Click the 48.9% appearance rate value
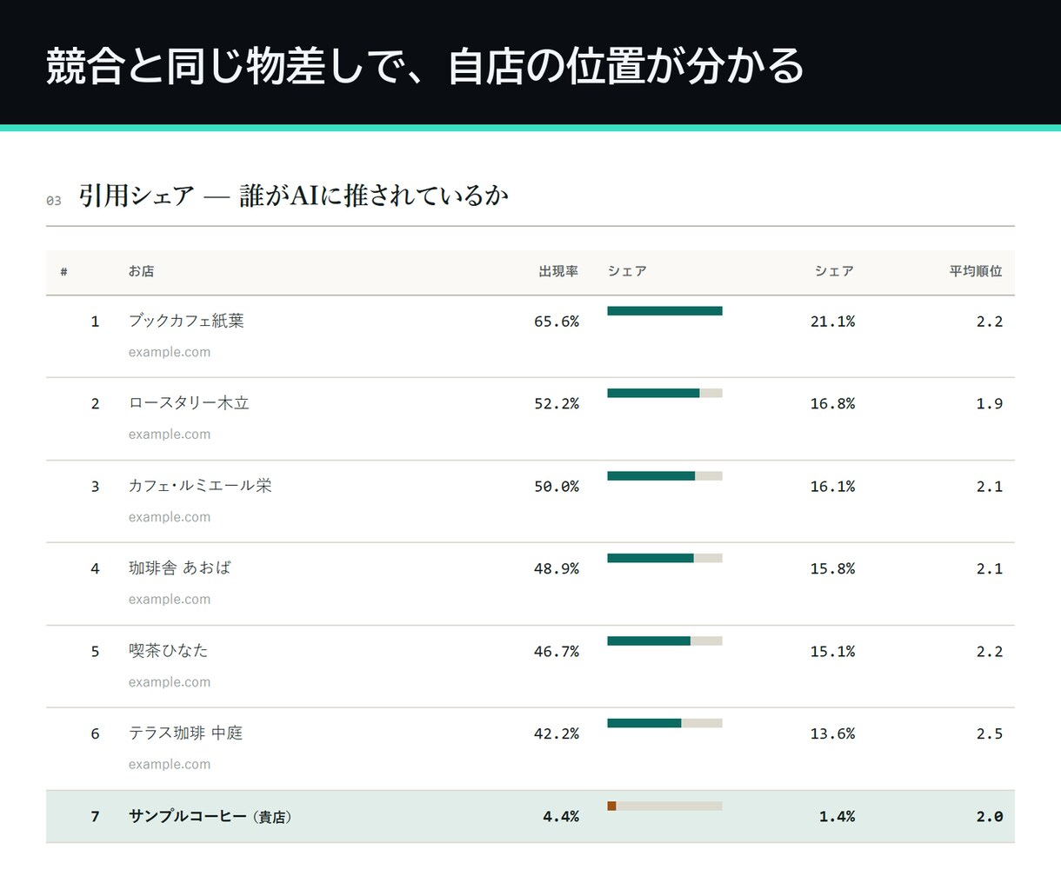1061x876 pixels. 557,569
